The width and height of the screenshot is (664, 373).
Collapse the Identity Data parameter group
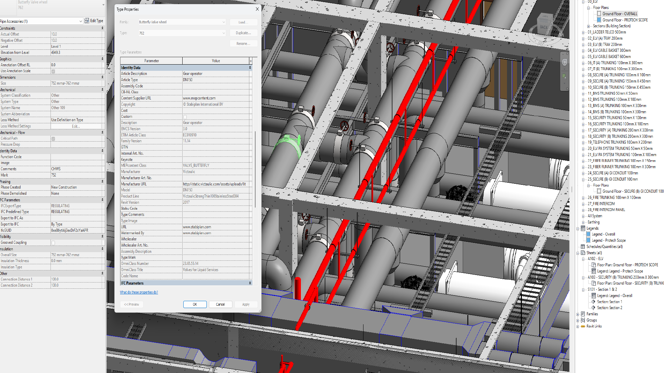(250, 68)
